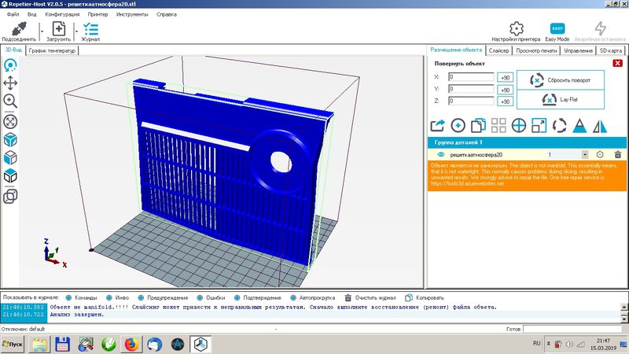Choose the top cube view

(x=10, y=175)
